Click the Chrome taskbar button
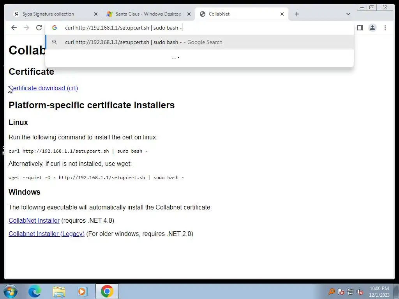The height and width of the screenshot is (299, 399). coord(107,291)
